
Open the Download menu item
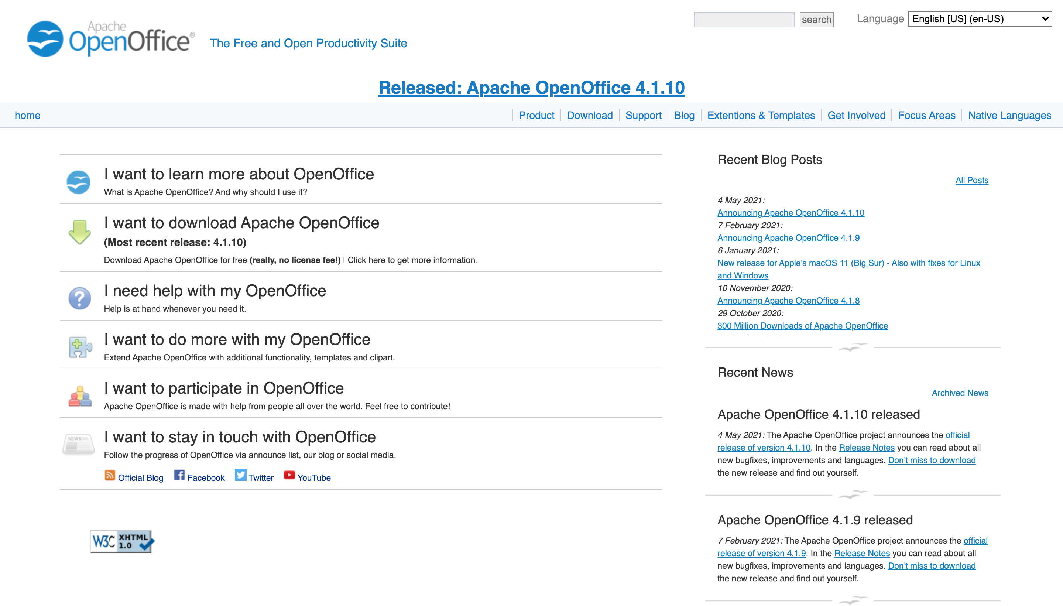coord(590,115)
